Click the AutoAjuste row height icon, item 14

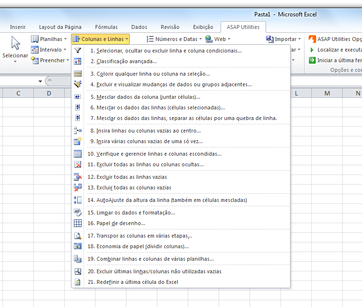tap(78, 200)
